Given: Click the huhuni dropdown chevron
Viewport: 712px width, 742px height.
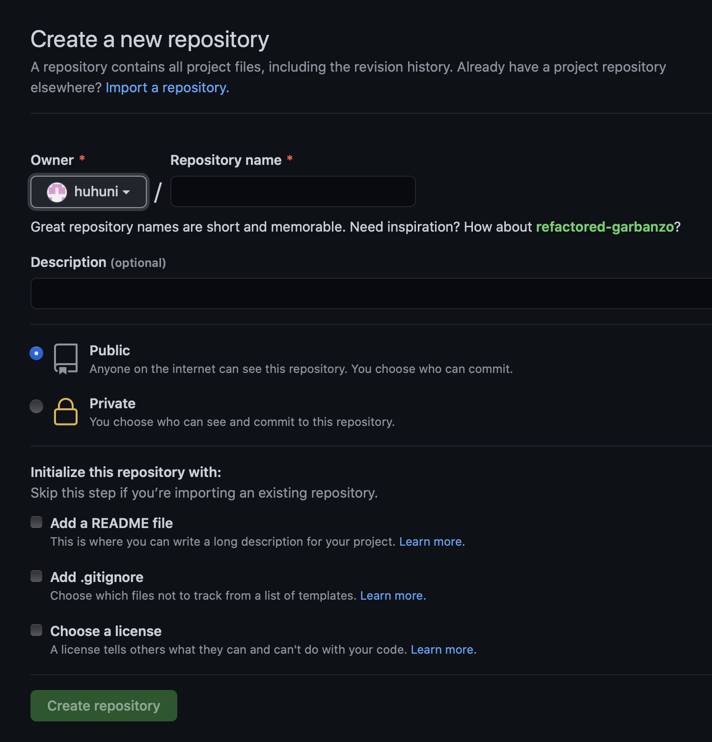Looking at the screenshot, I should (x=127, y=192).
